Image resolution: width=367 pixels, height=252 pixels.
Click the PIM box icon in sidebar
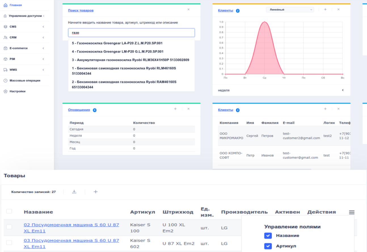(5, 59)
